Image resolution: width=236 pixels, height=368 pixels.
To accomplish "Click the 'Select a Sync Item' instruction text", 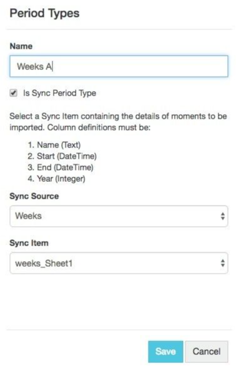I will 118,122.
